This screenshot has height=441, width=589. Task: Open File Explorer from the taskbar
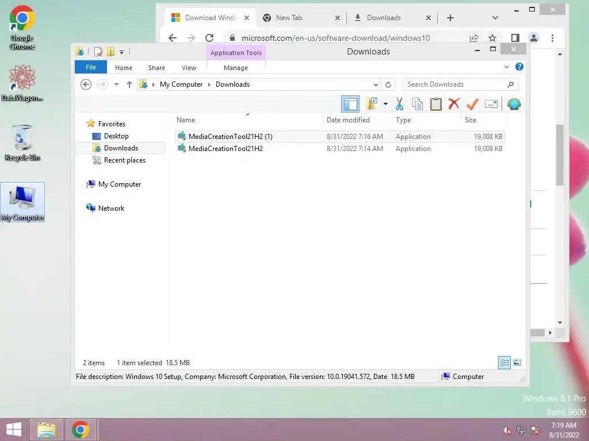[x=47, y=430]
